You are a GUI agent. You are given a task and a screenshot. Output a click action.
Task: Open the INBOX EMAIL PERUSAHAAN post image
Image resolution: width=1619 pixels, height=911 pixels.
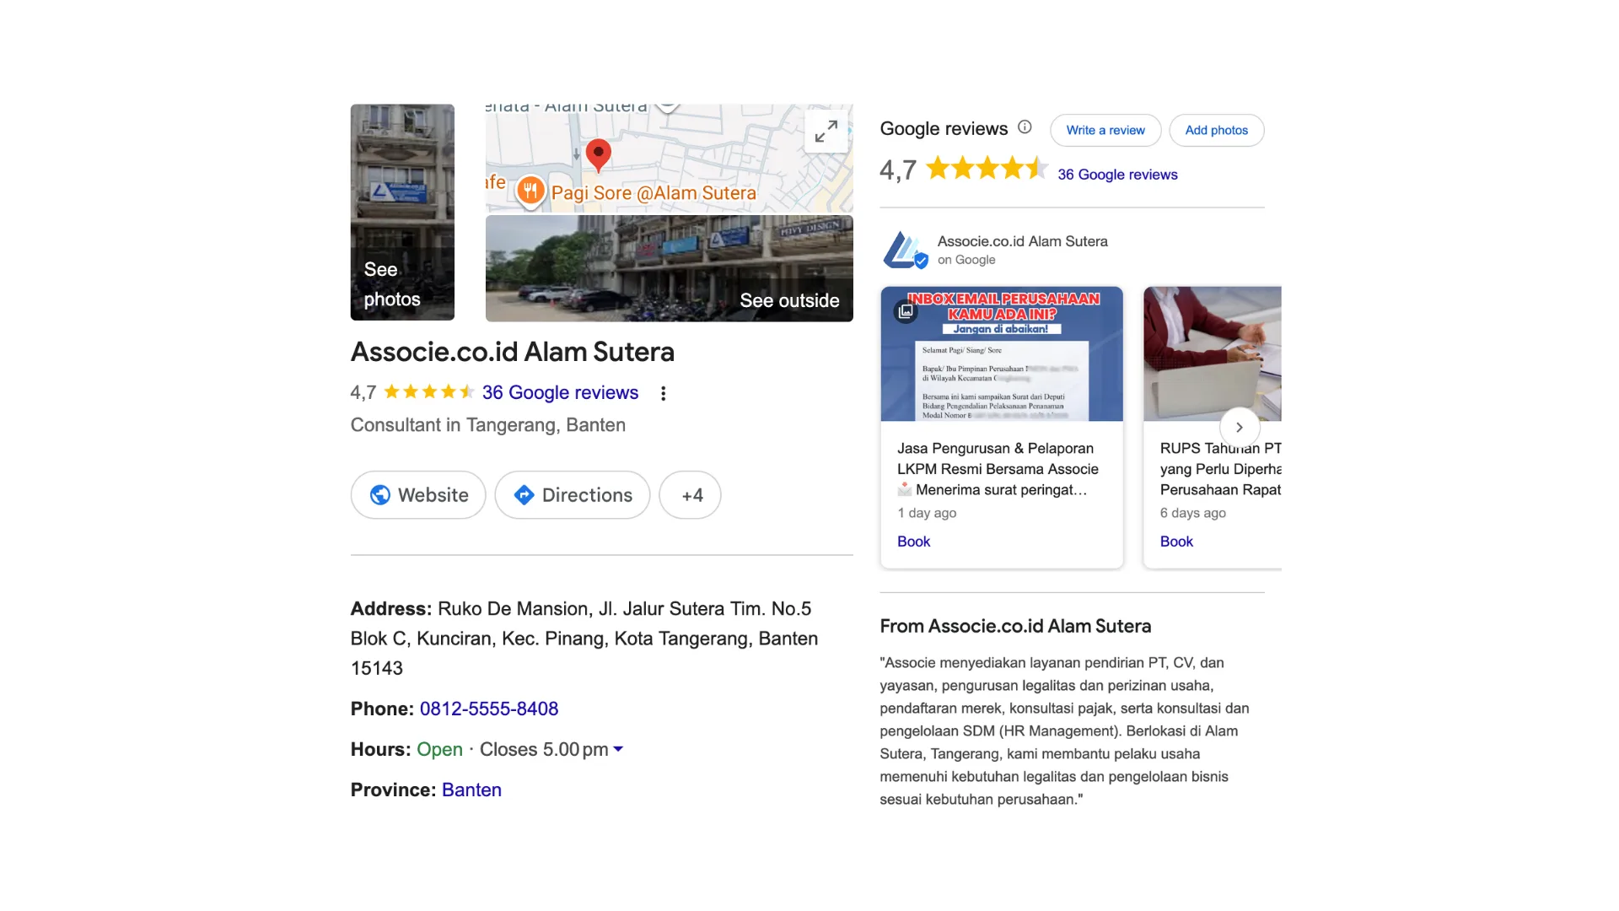[1002, 354]
